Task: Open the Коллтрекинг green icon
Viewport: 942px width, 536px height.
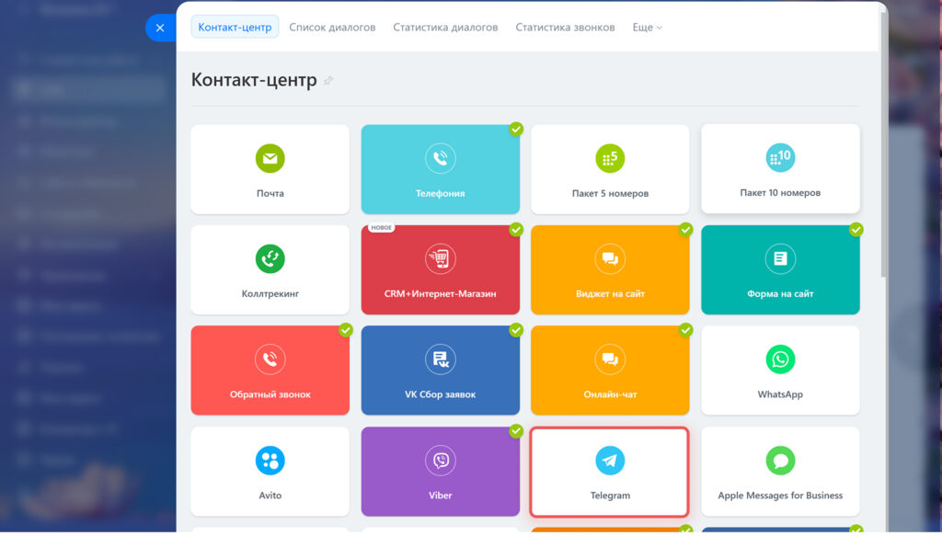Action: coord(270,259)
